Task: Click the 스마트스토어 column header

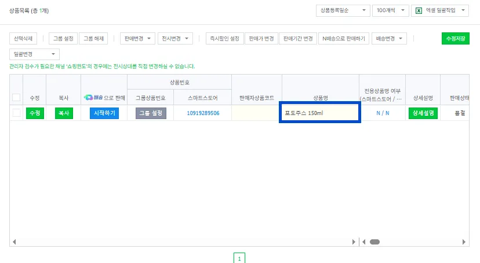Action: pyautogui.click(x=203, y=98)
